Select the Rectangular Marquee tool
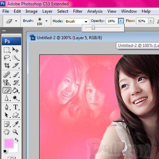The width and height of the screenshot is (159, 159). (7, 50)
